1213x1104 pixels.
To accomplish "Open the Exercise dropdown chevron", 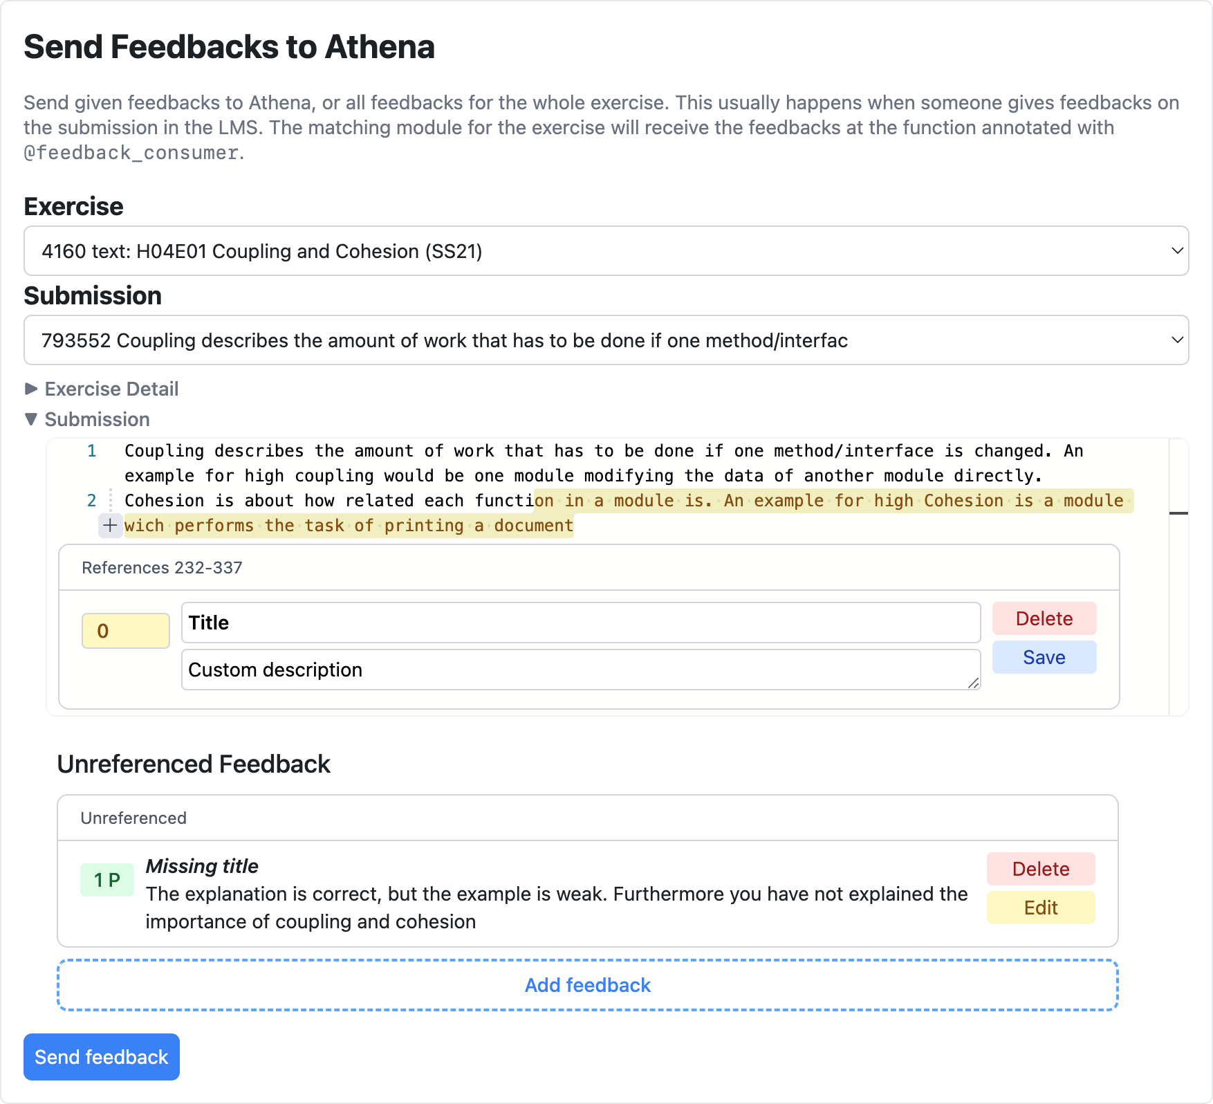I will click(1176, 251).
